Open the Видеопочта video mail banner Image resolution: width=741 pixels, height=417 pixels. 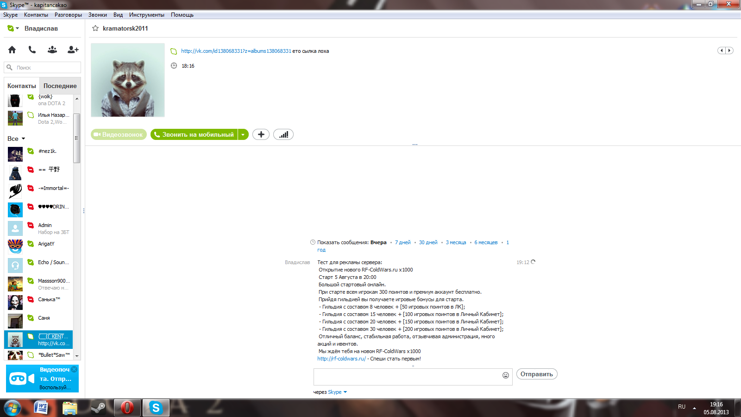42,379
